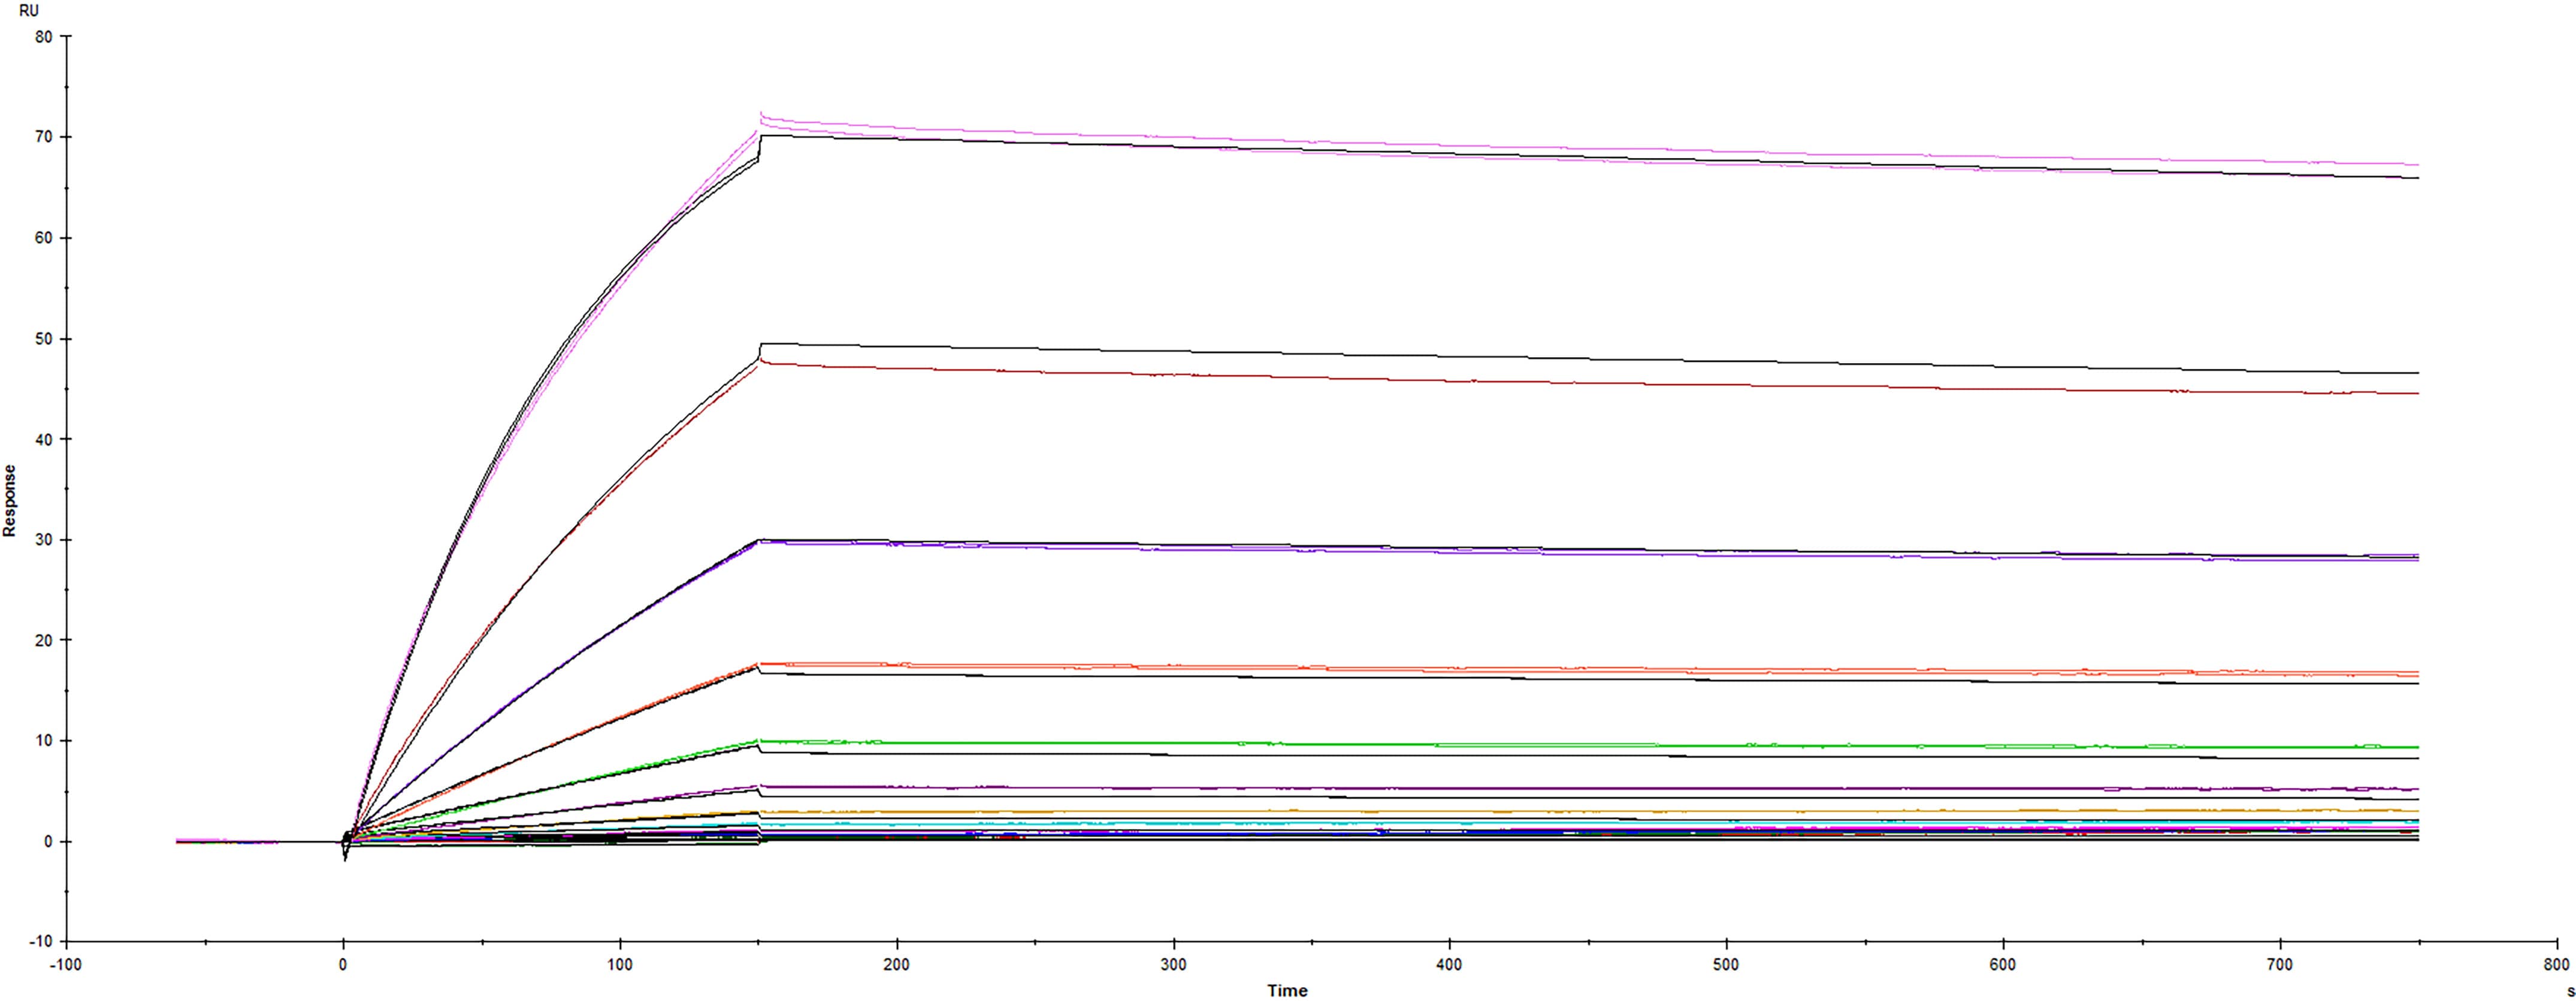Choose the x-axis tick label 600

click(x=2003, y=965)
